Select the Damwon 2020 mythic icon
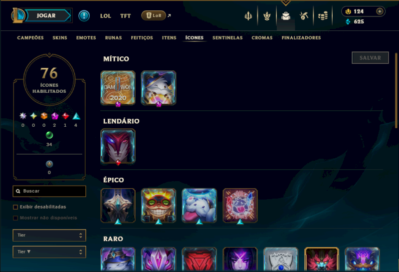The width and height of the screenshot is (399, 272). pos(118,88)
